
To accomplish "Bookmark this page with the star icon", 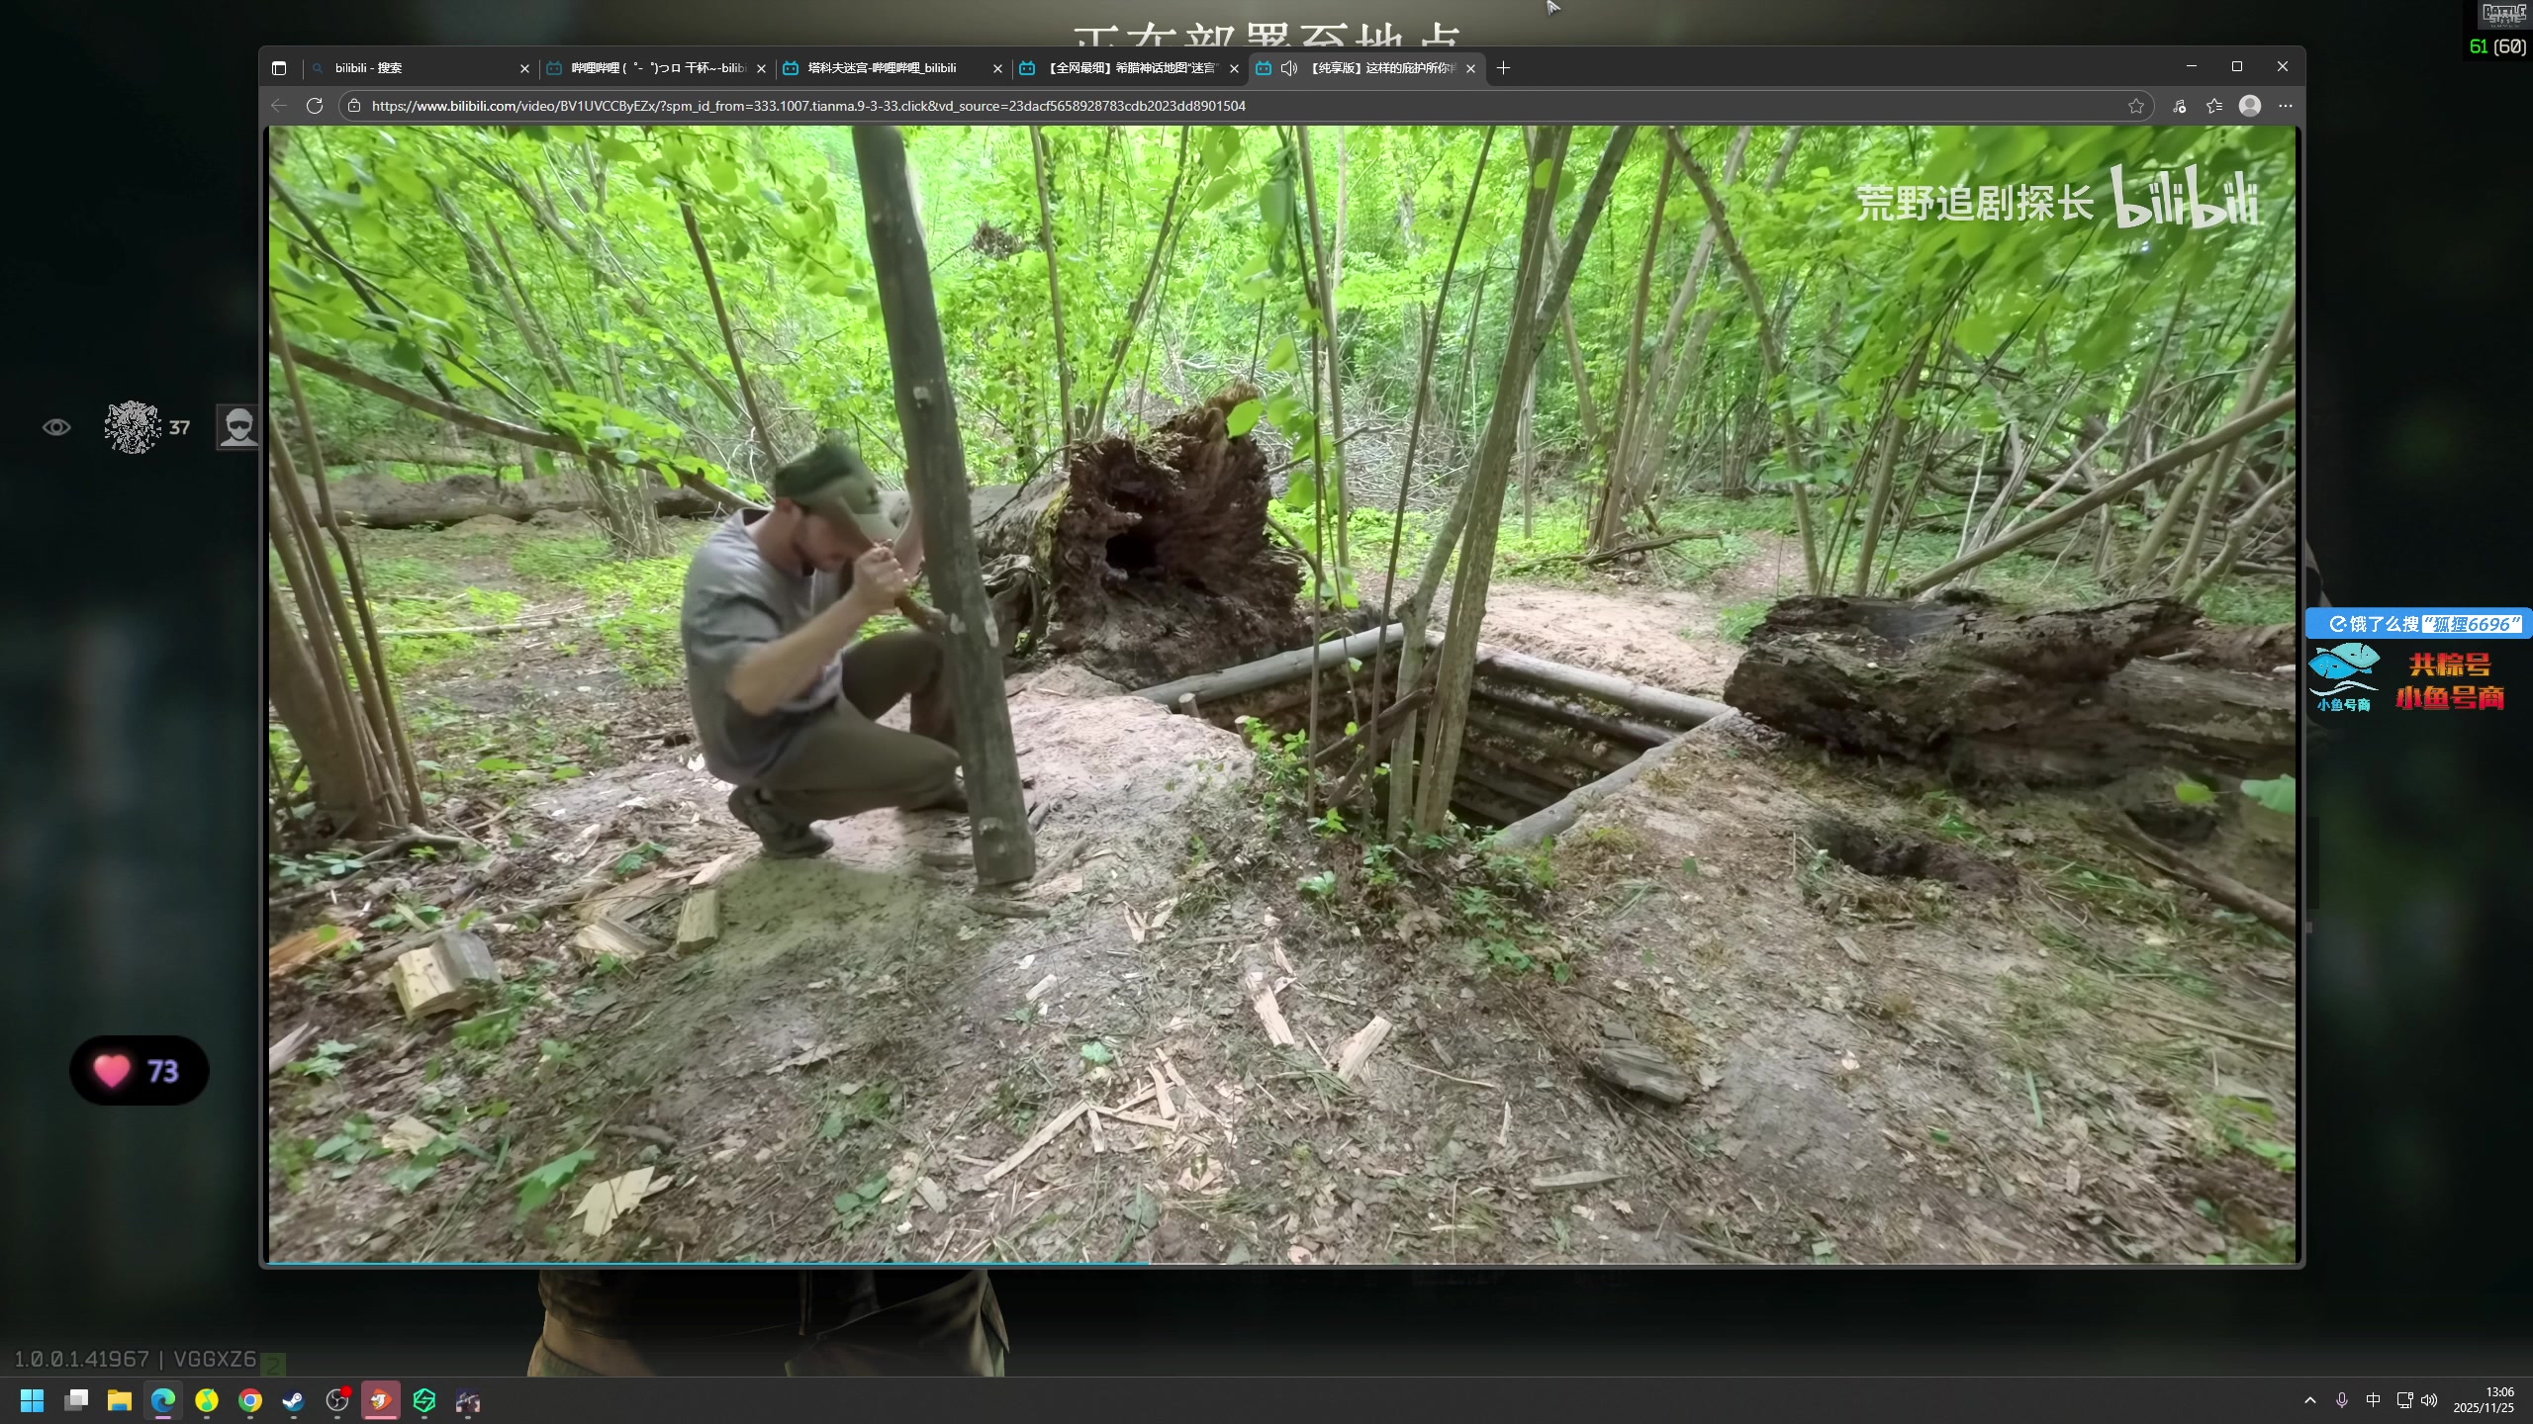I will tap(2135, 106).
